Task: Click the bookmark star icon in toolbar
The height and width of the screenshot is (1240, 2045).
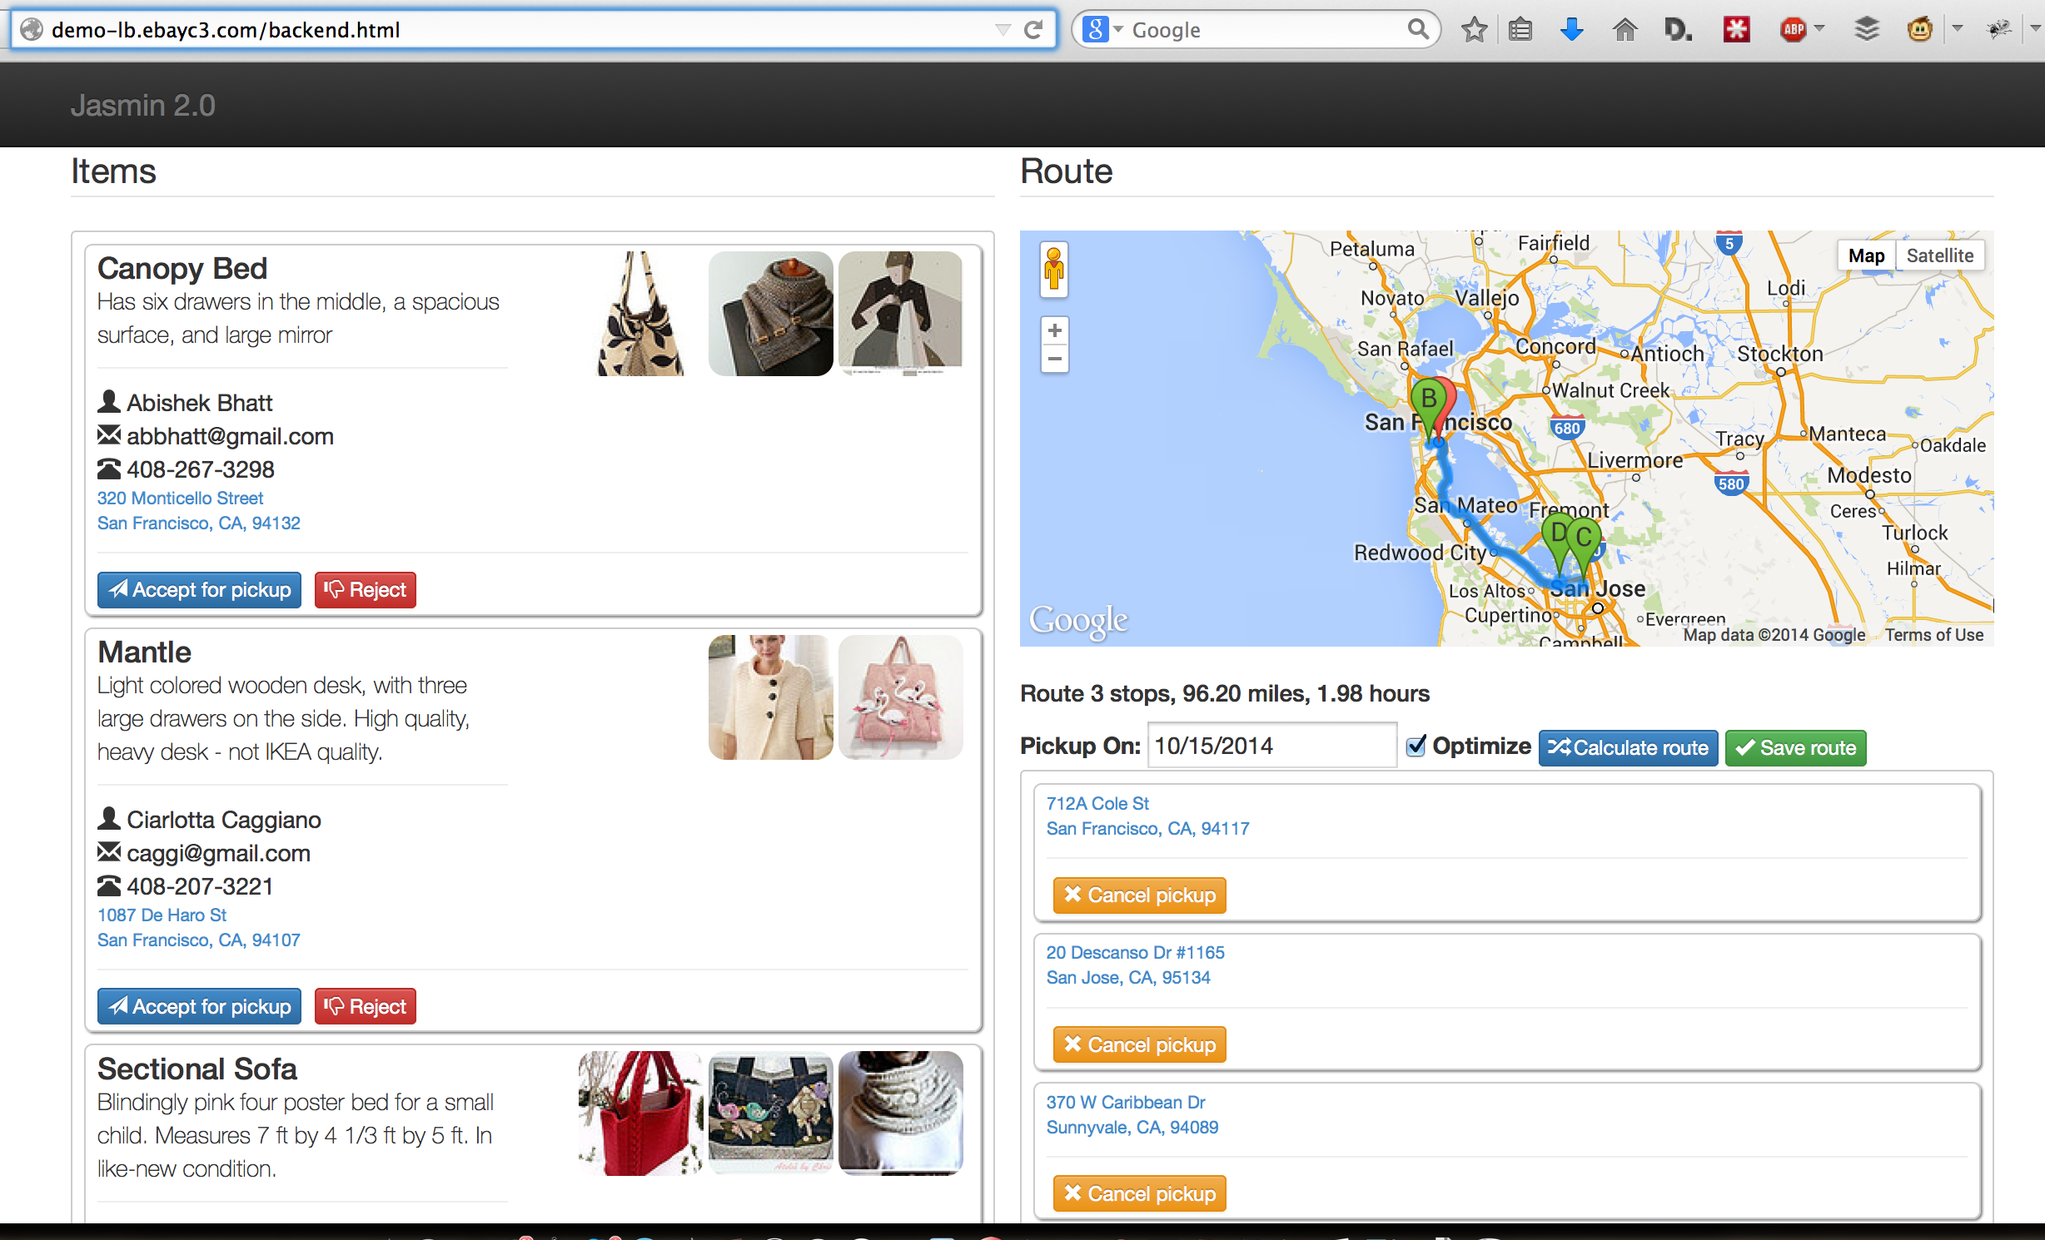Action: click(1474, 30)
